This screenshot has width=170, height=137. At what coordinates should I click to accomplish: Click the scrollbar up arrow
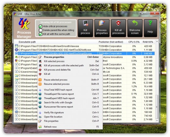pos(157,42)
